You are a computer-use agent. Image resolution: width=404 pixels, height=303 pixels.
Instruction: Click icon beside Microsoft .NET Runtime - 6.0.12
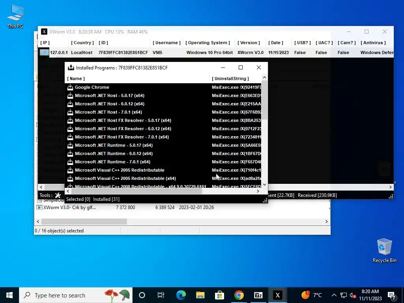pyautogui.click(x=70, y=153)
